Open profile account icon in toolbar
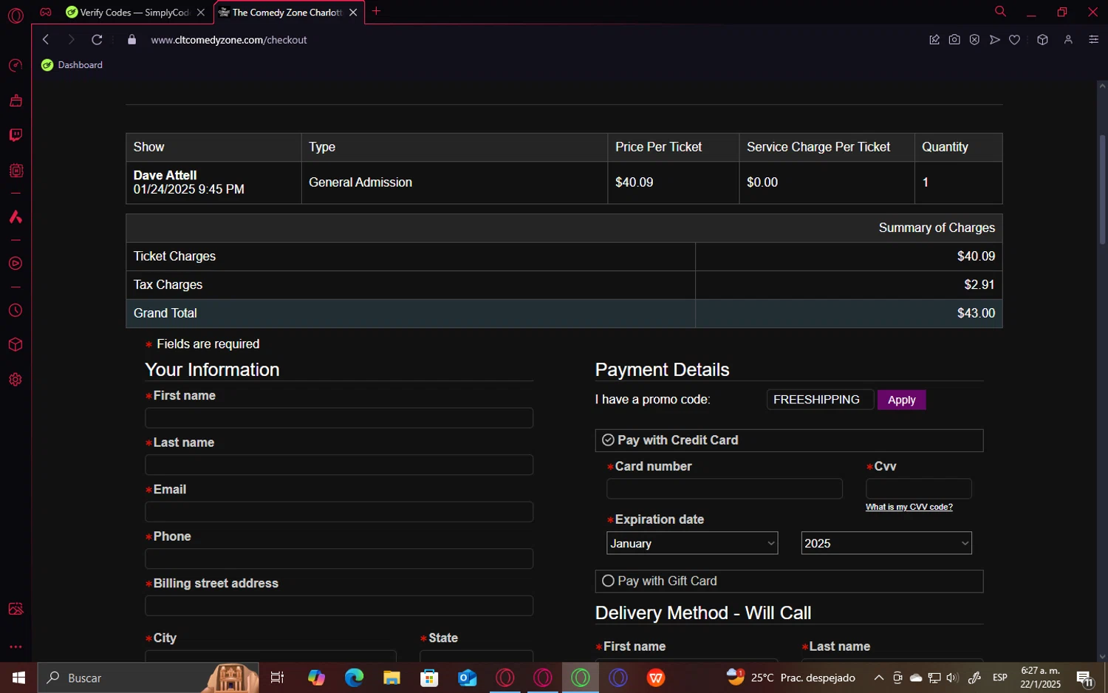The height and width of the screenshot is (693, 1108). (x=1068, y=40)
